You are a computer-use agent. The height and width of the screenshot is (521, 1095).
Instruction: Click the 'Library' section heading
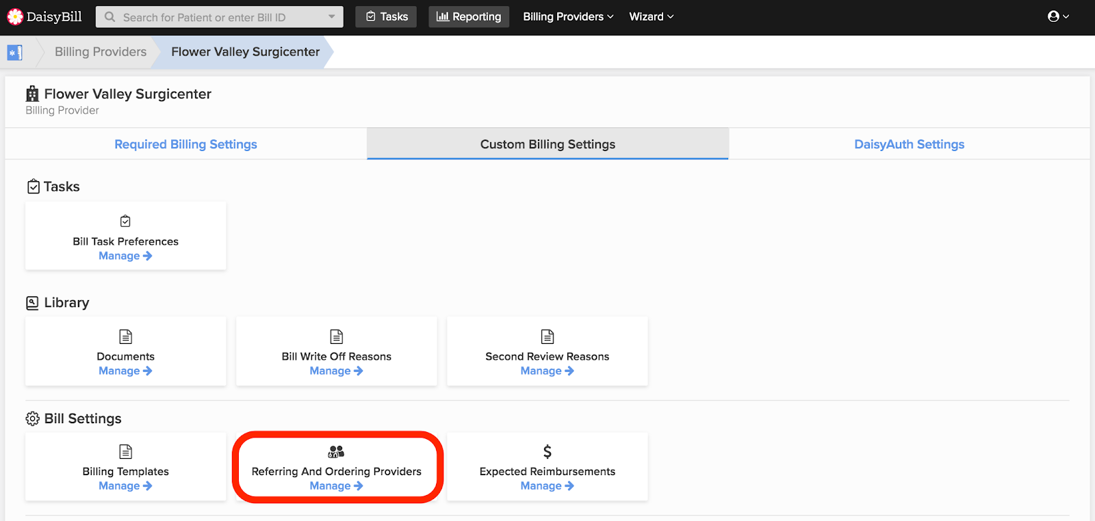coord(67,303)
